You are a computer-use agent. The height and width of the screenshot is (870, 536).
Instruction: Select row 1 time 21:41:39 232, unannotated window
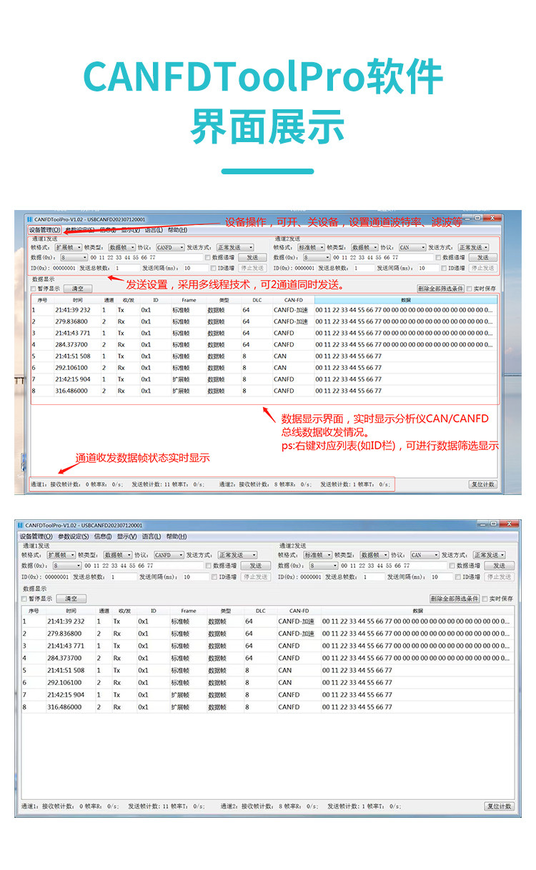66,621
